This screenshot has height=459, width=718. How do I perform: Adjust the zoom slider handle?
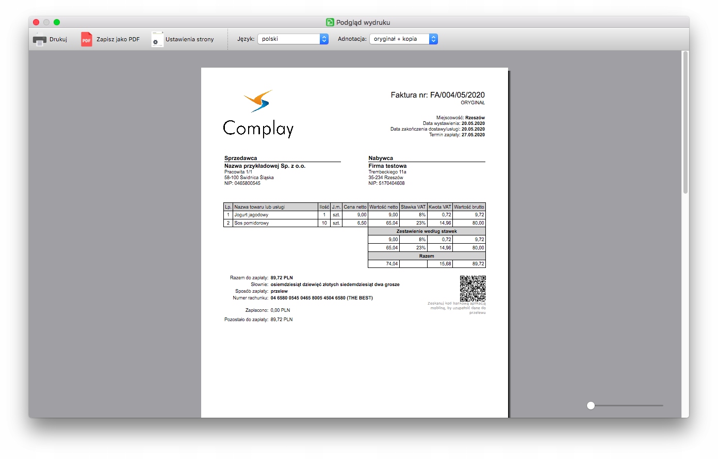tap(591, 406)
